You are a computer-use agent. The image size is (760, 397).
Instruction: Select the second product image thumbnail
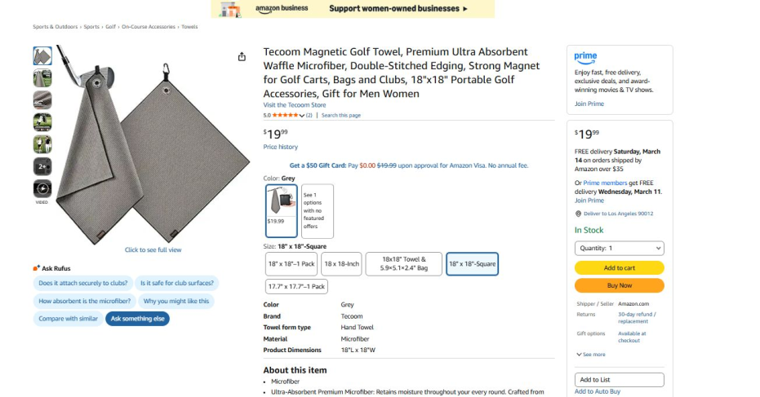tap(42, 78)
